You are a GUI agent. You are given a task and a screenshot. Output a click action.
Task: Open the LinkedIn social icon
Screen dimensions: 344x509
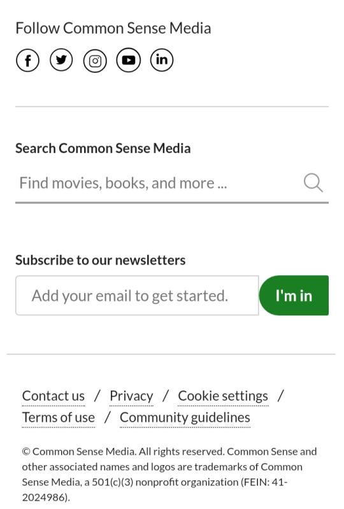pyautogui.click(x=162, y=60)
